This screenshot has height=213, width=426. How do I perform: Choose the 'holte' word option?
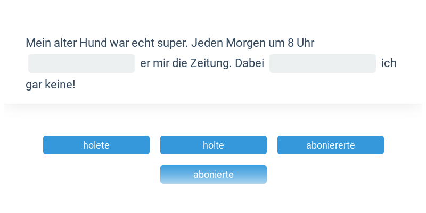[214, 145]
